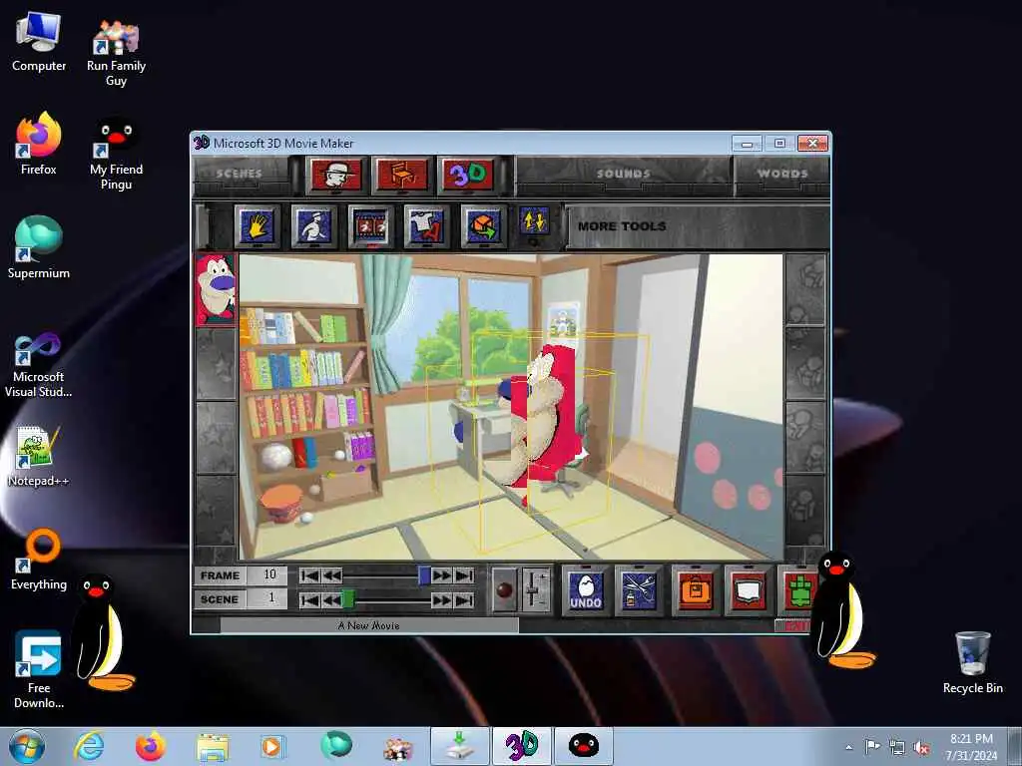This screenshot has height=766, width=1022.
Task: Open the Windows Explorer folder in taskbar
Action: (213, 746)
